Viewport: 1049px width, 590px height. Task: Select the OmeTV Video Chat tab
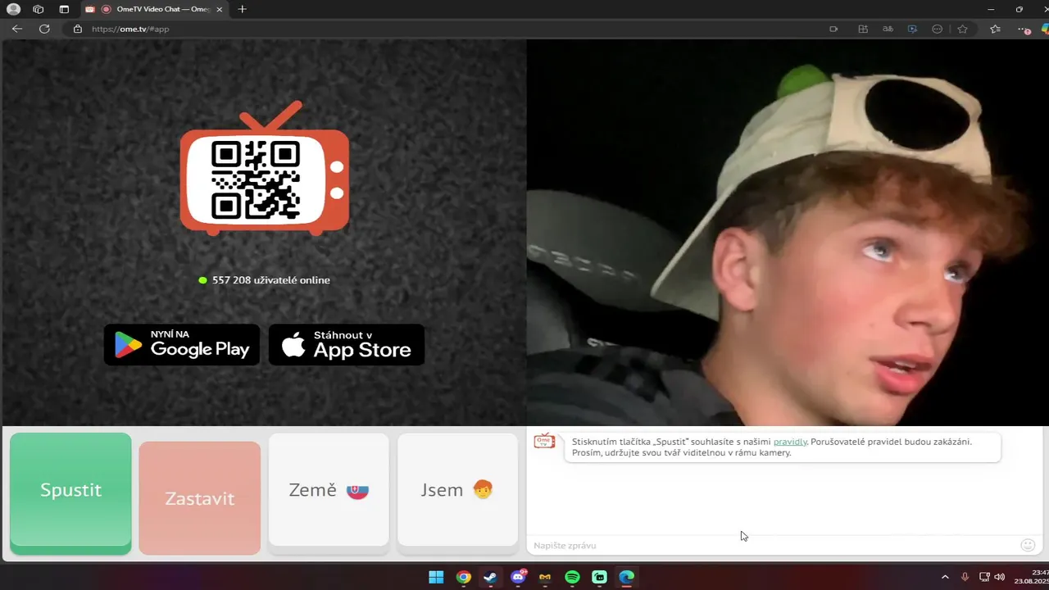click(152, 9)
